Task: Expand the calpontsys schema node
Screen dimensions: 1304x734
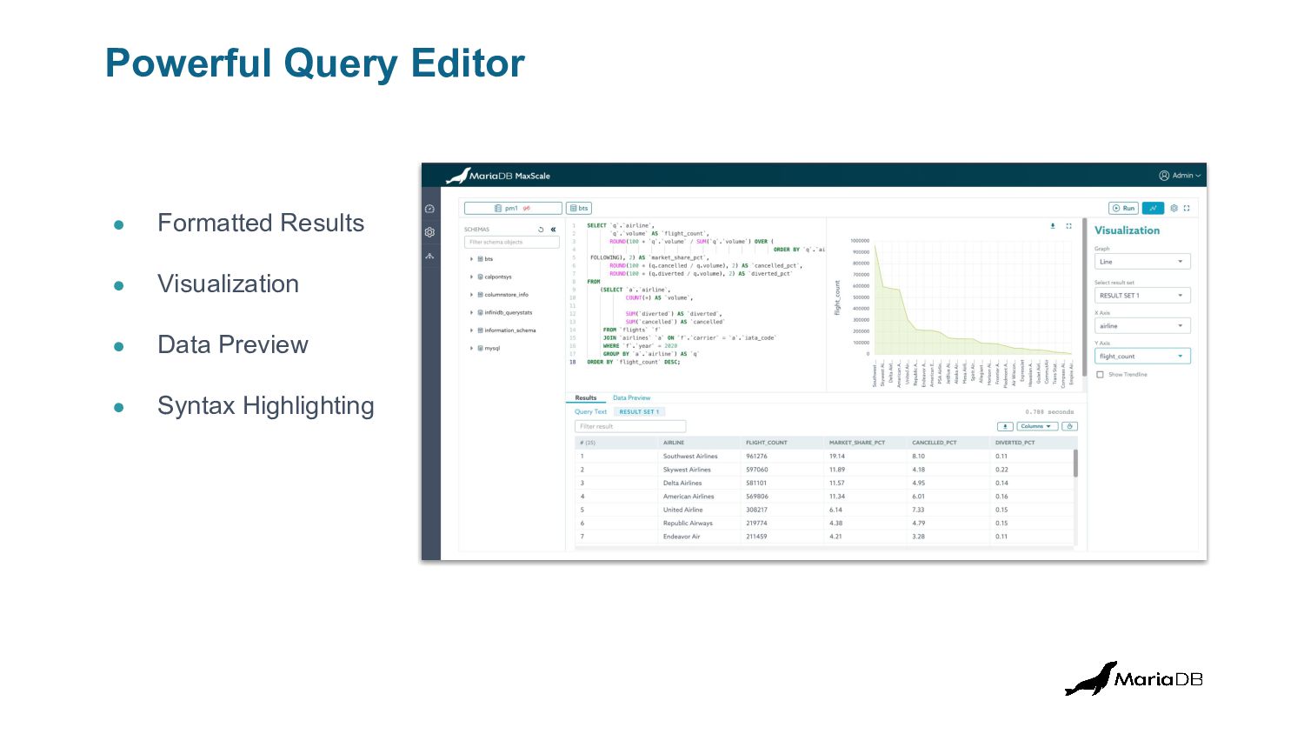Action: 471,277
